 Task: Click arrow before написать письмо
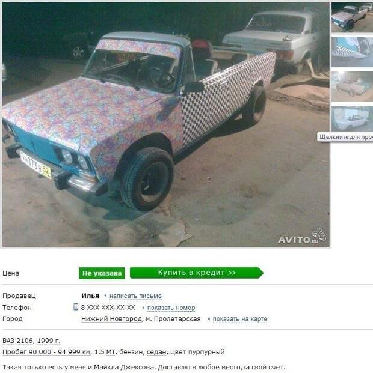(105, 296)
